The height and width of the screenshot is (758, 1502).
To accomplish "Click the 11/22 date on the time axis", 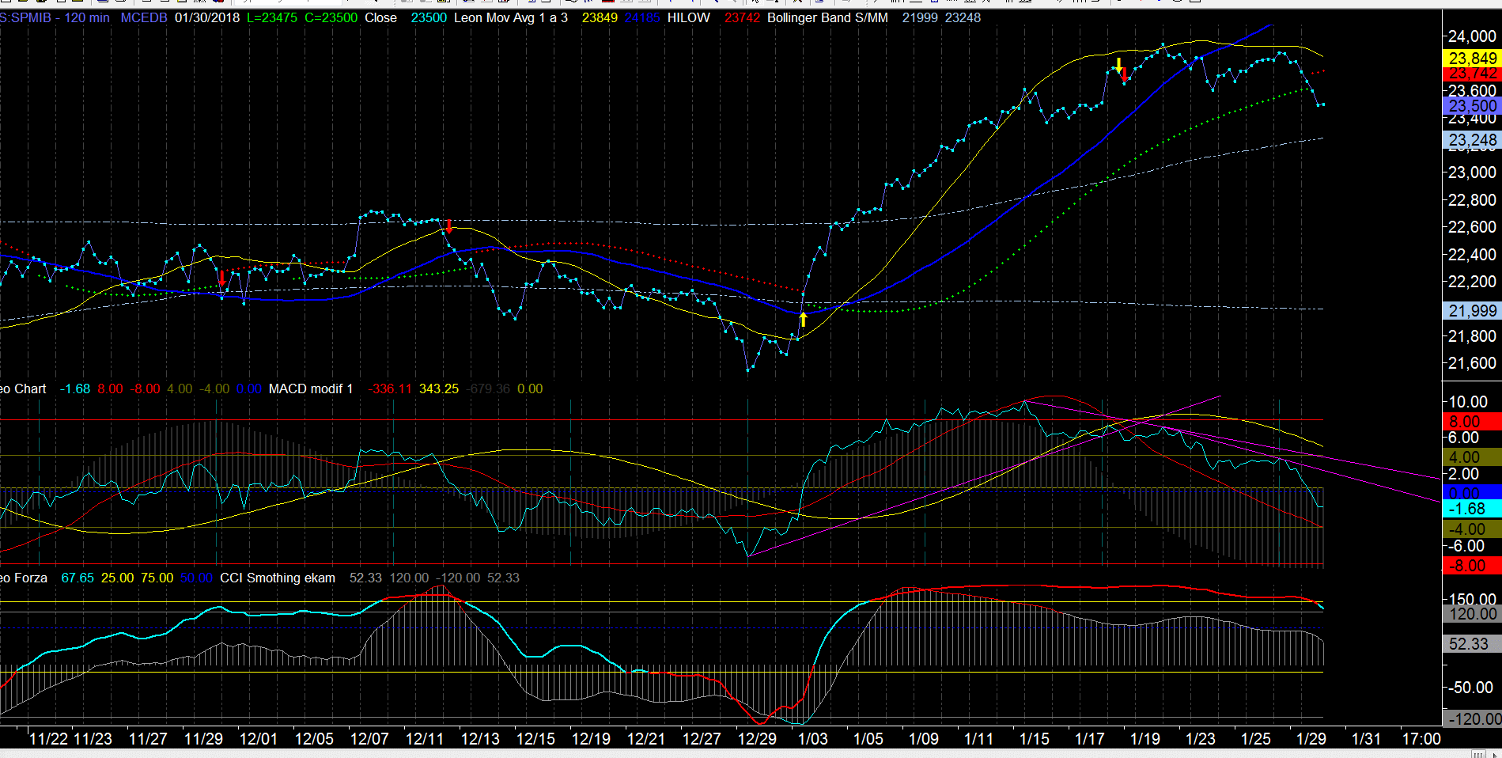I will coord(48,739).
